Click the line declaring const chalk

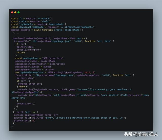[31, 21]
